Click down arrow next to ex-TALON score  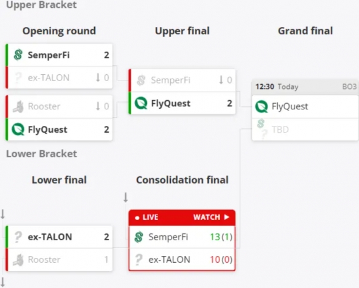(98, 77)
